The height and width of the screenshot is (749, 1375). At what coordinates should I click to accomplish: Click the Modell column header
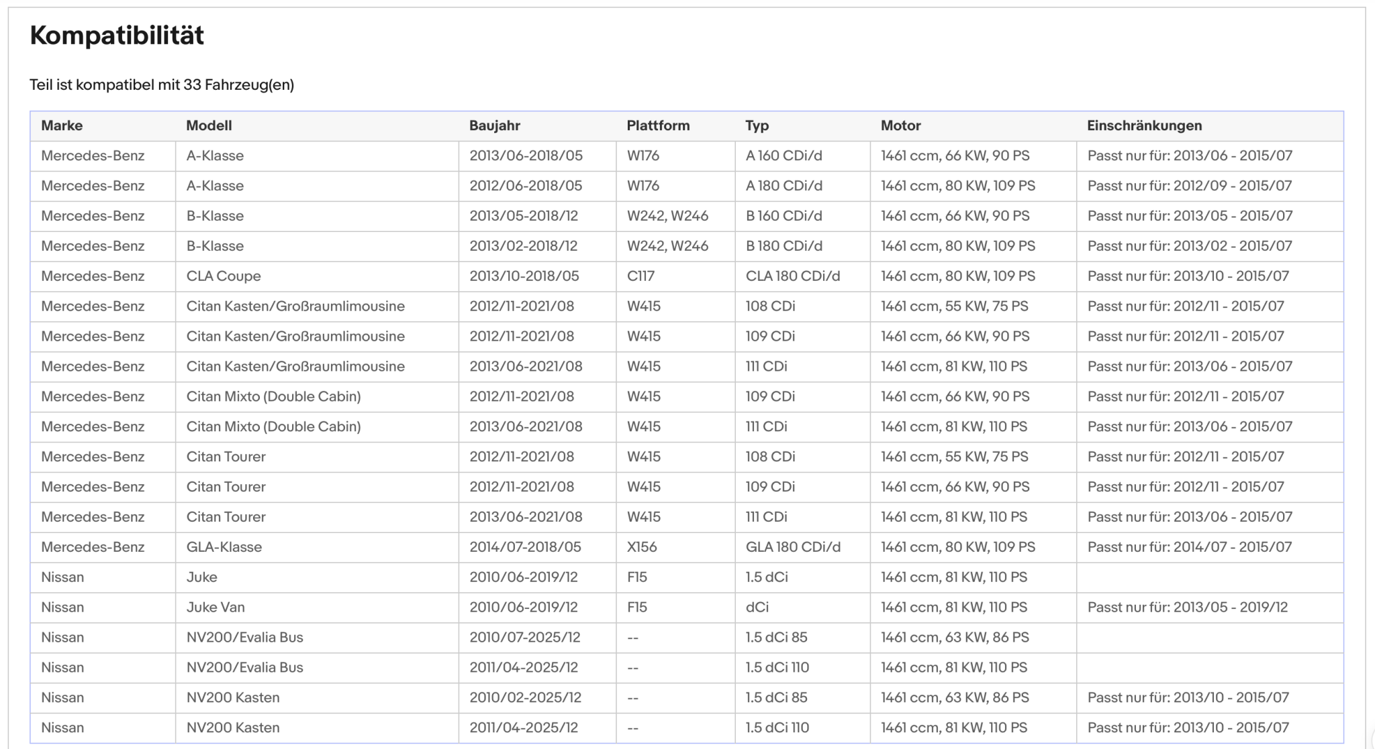(209, 125)
